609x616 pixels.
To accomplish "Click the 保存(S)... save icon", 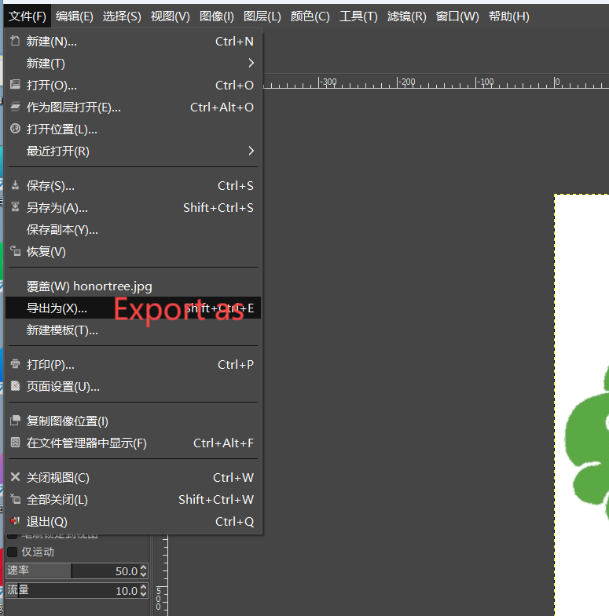I will [x=15, y=185].
